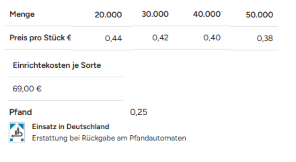Click the Menge row label

pyautogui.click(x=22, y=14)
